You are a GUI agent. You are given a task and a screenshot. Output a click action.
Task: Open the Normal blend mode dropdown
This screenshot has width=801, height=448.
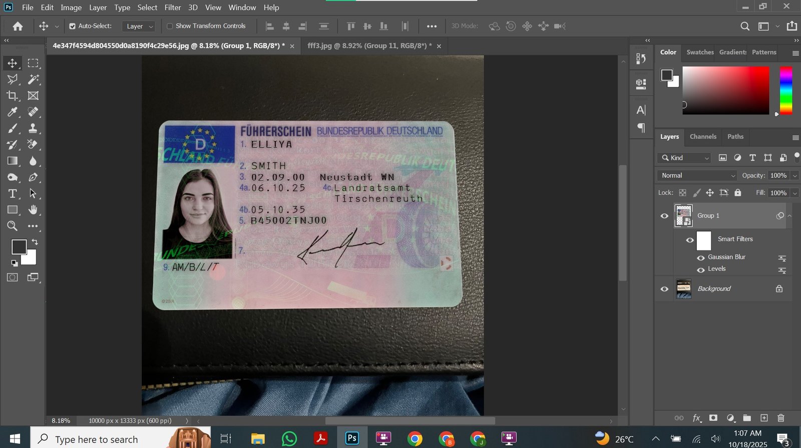[x=697, y=175]
